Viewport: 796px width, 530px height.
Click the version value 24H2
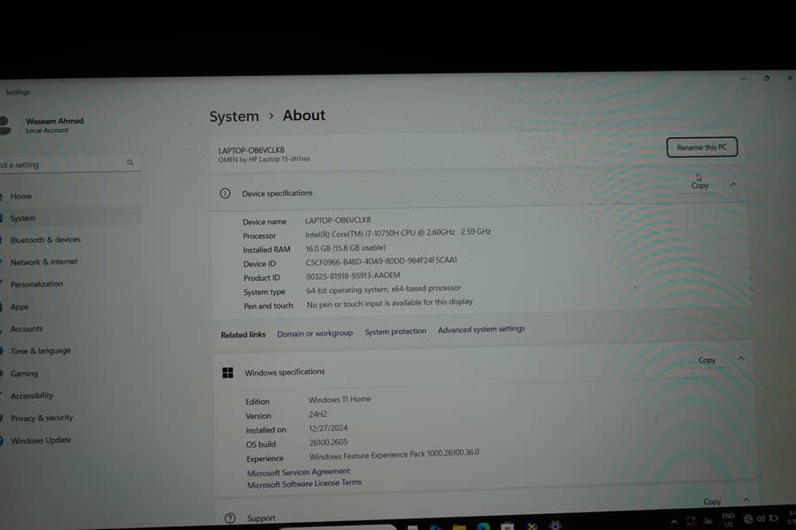[318, 414]
